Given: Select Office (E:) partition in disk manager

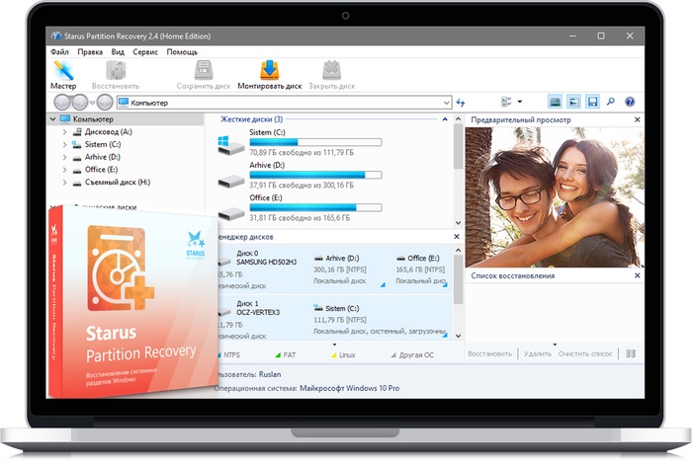Looking at the screenshot, I should 421,269.
